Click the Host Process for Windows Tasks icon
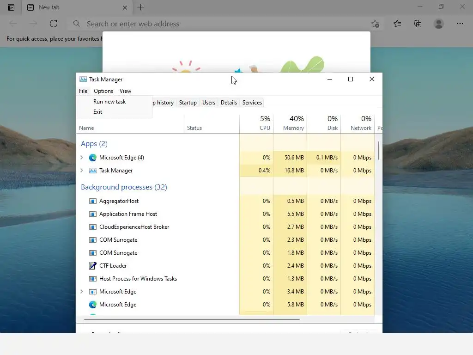 92,279
